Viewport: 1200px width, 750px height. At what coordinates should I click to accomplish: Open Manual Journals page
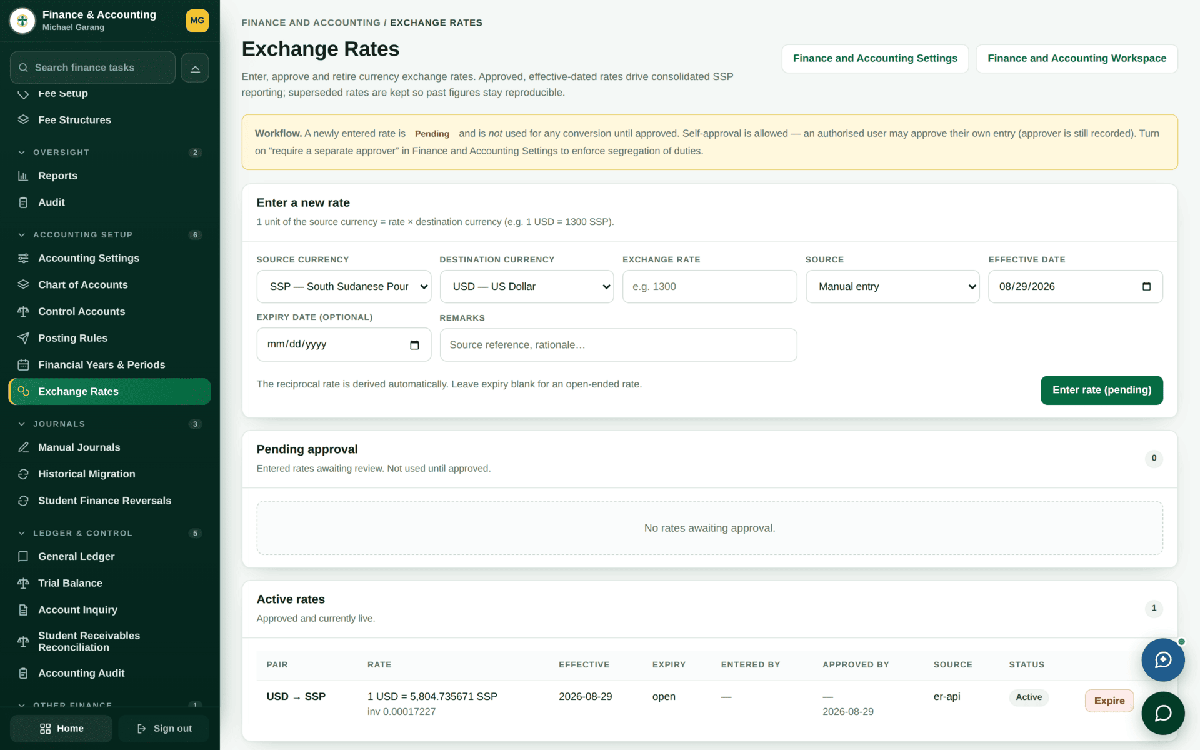click(x=110, y=447)
